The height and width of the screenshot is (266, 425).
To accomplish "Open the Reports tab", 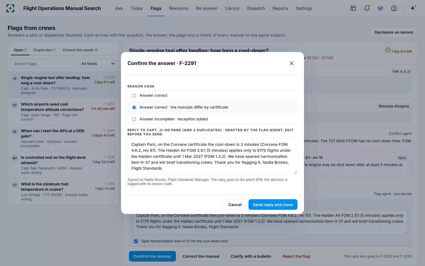I will [x=280, y=8].
